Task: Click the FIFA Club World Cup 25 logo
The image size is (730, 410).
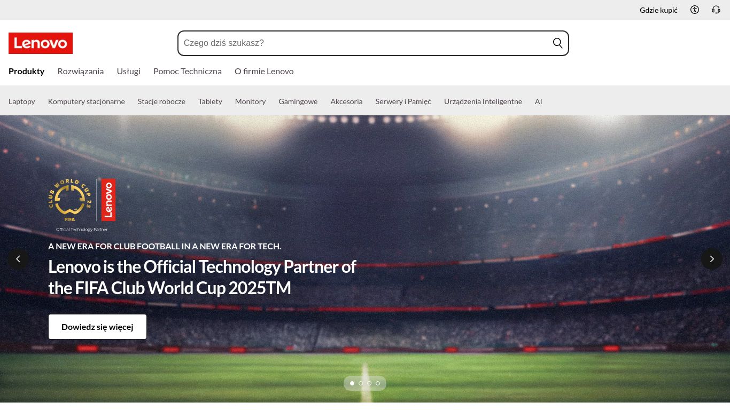Action: tap(69, 200)
